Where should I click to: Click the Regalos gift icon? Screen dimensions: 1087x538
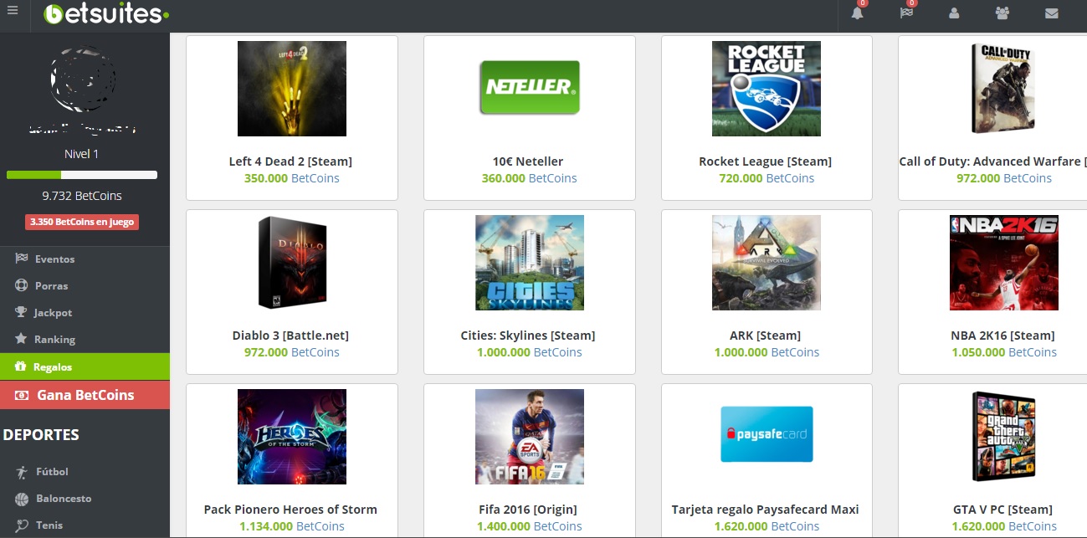tap(21, 366)
